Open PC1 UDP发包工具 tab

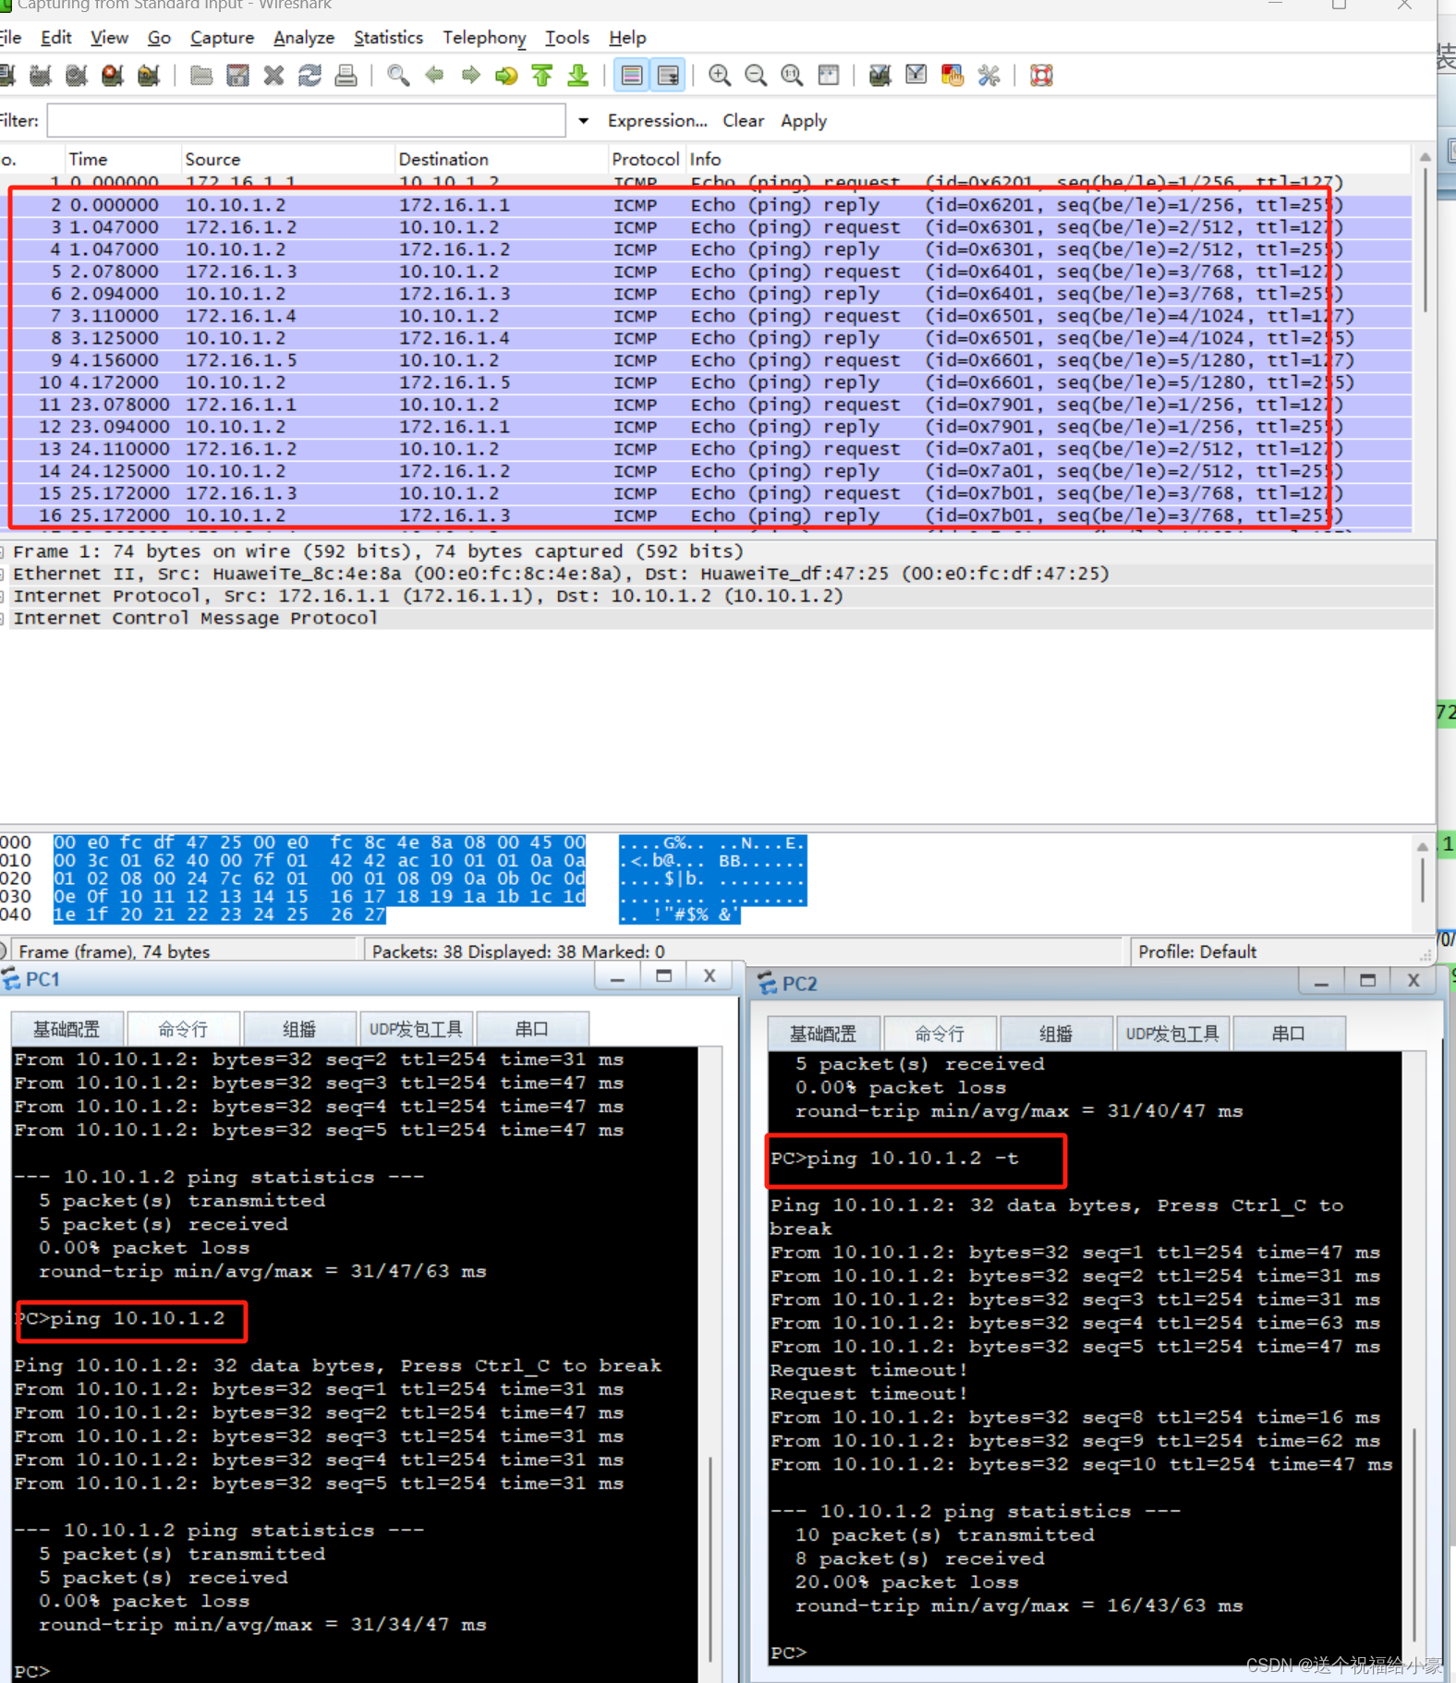[x=416, y=1029]
